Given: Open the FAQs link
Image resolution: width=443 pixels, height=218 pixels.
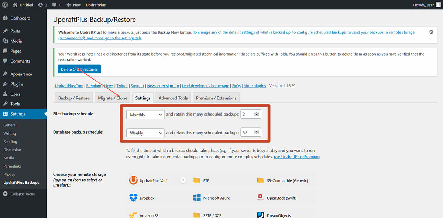Looking at the screenshot, I should pyautogui.click(x=236, y=86).
